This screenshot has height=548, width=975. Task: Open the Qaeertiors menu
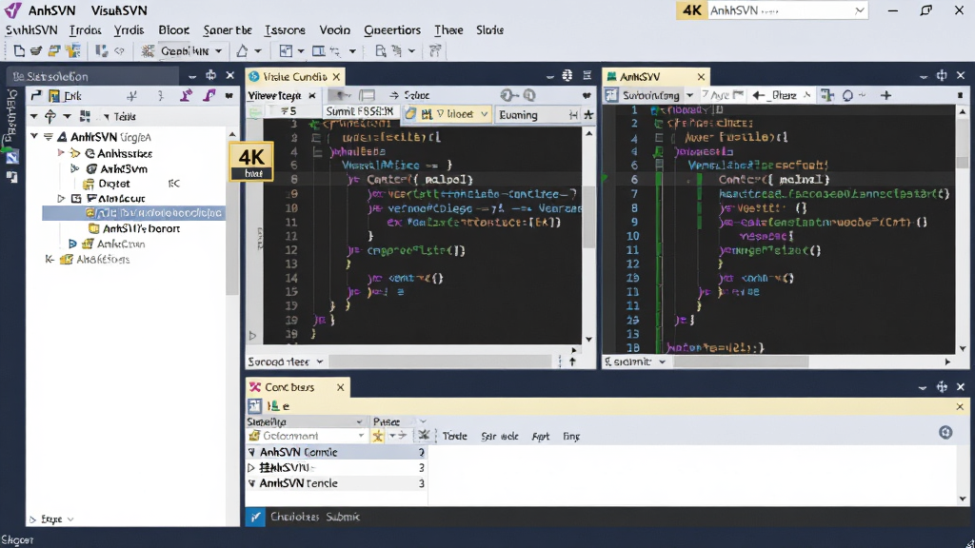391,29
